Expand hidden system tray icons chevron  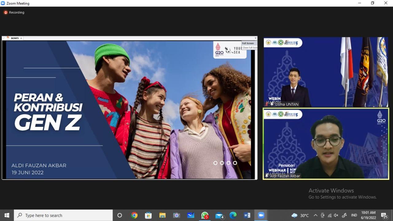click(315, 215)
